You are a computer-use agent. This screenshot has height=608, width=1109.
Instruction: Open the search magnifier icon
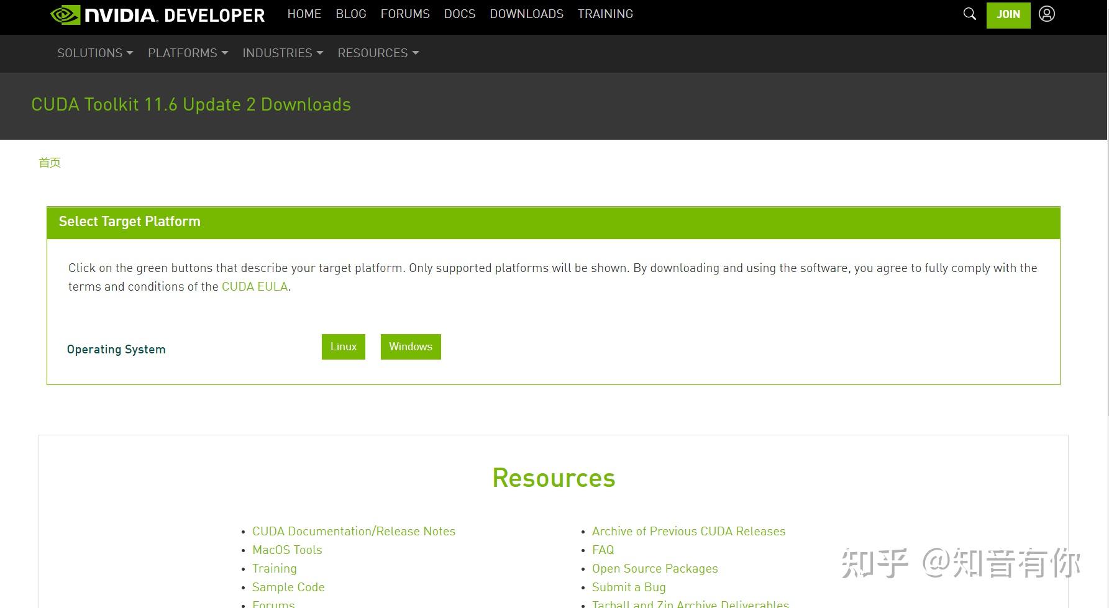coord(969,14)
